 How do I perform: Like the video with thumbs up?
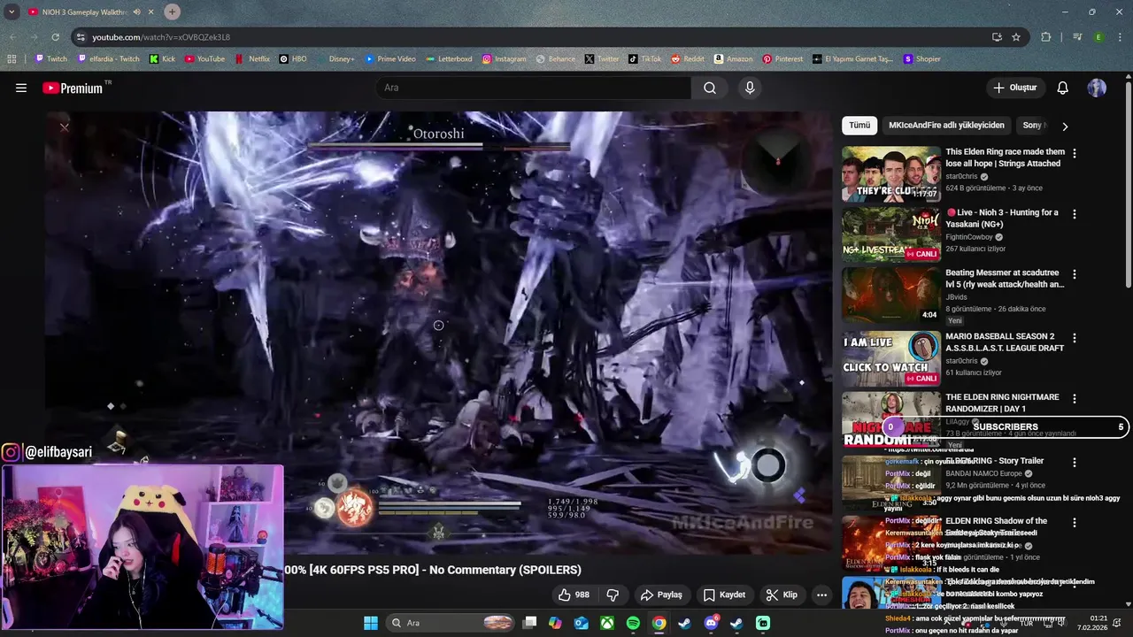[x=574, y=595]
